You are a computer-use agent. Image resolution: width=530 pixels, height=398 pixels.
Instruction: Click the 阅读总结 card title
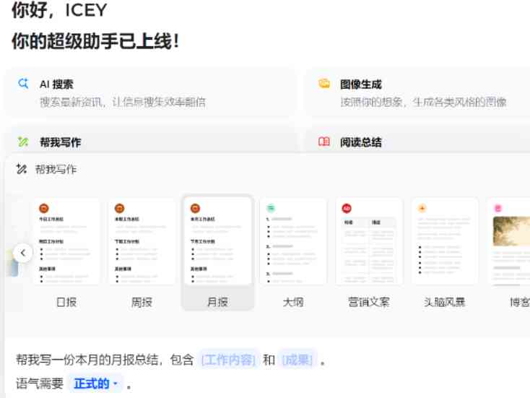tap(361, 142)
